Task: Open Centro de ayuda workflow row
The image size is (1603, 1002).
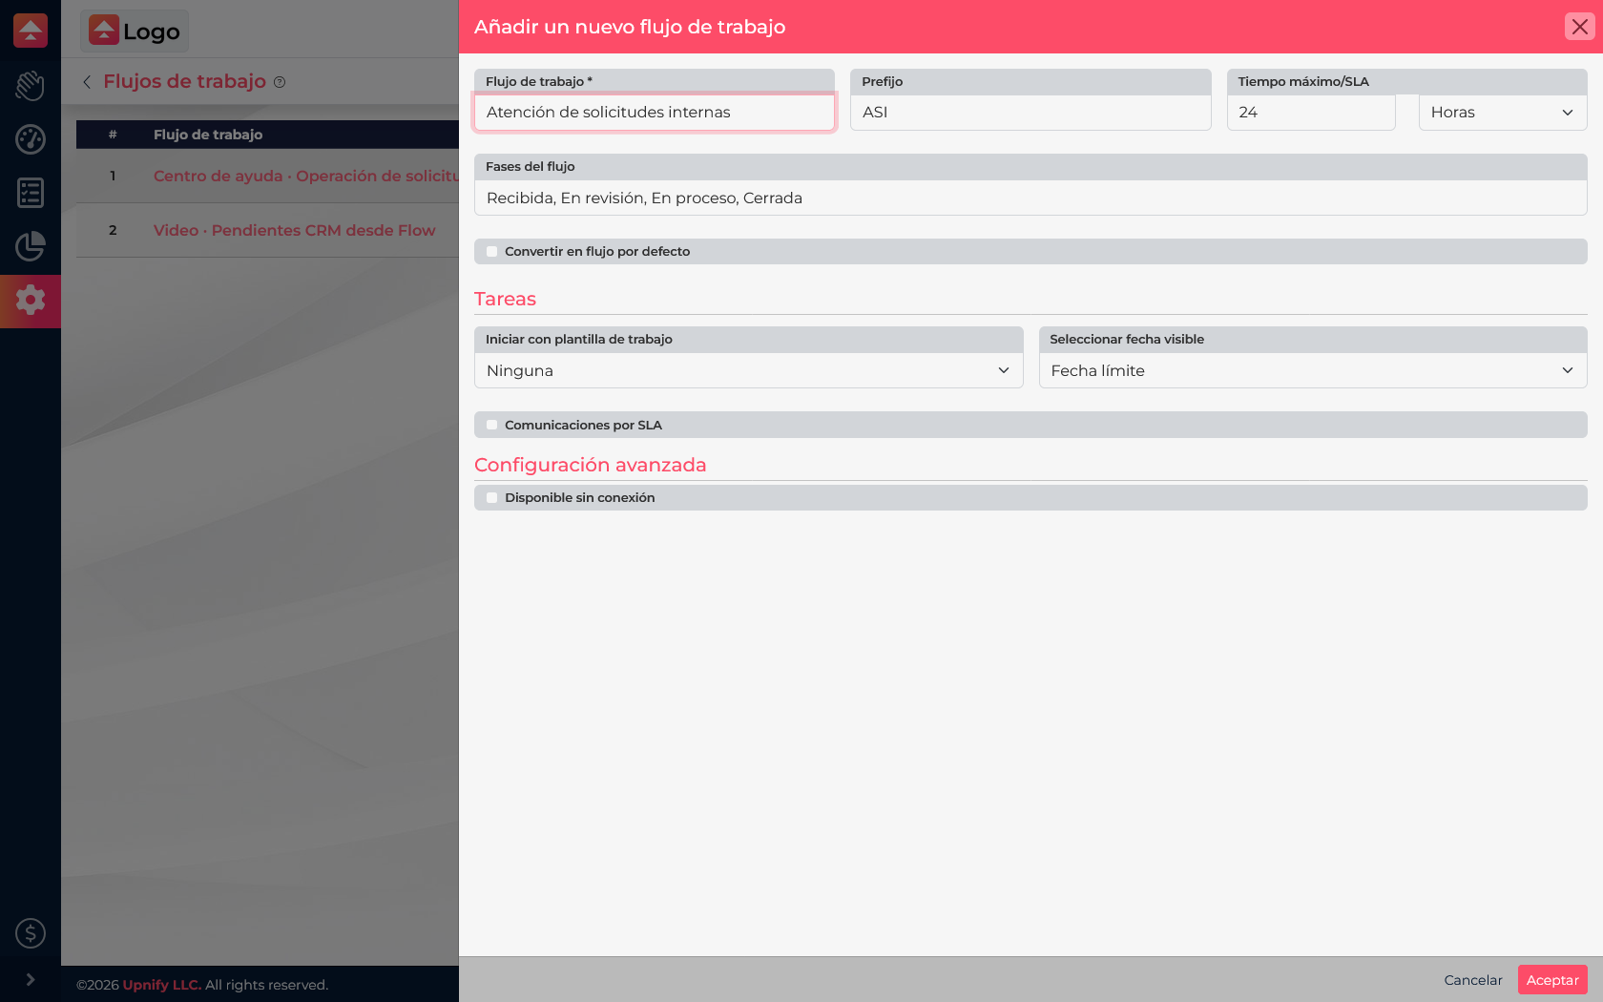Action: tap(305, 177)
